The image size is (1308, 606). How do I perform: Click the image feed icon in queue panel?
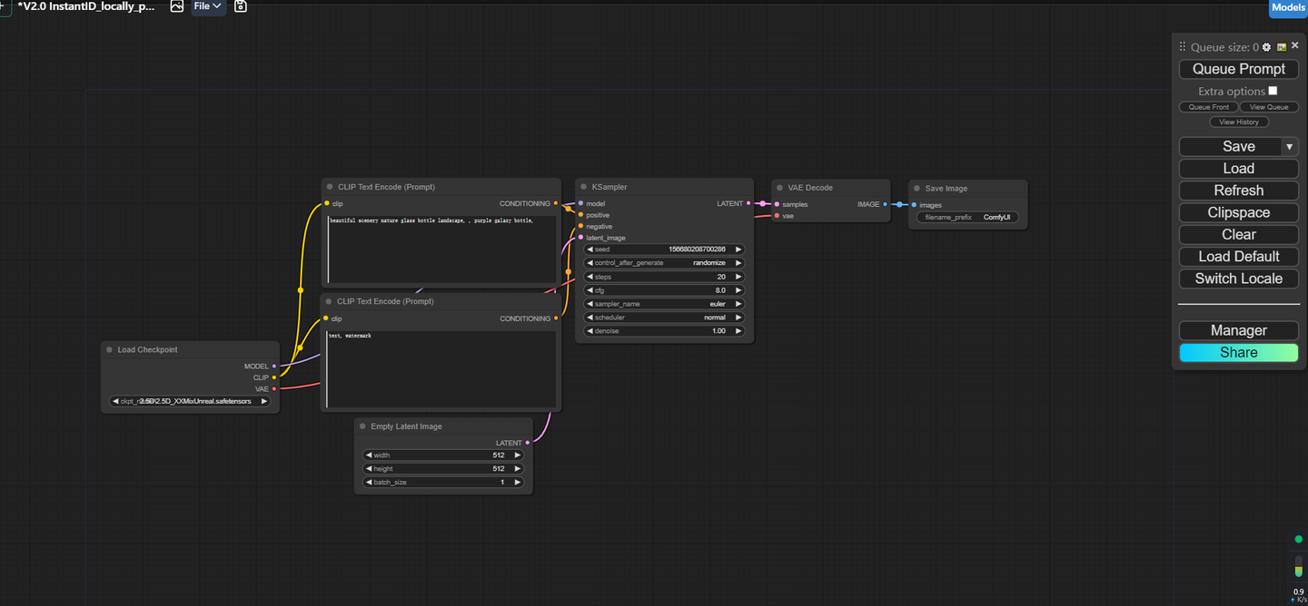(x=1282, y=47)
